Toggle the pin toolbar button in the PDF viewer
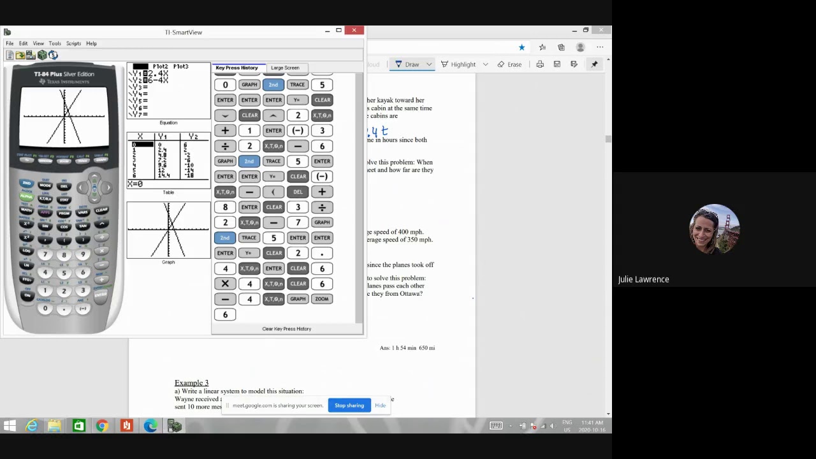 tap(594, 64)
